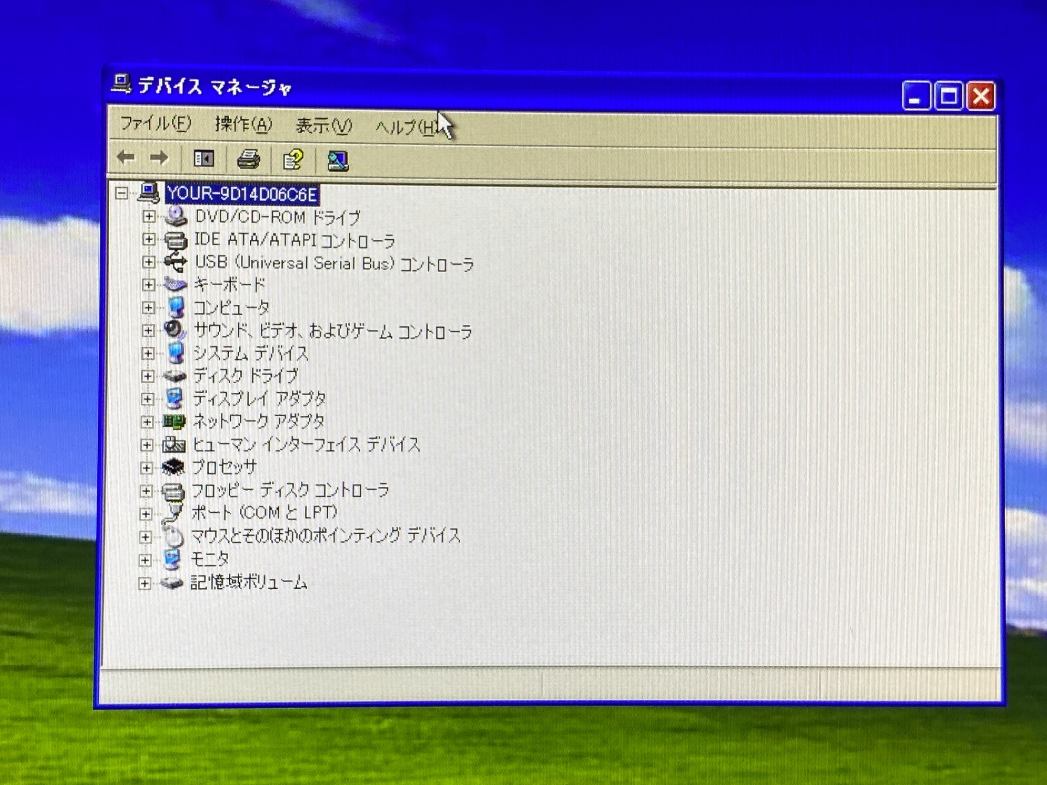Toggle the console tree pane icon
The height and width of the screenshot is (785, 1047).
coord(204,159)
